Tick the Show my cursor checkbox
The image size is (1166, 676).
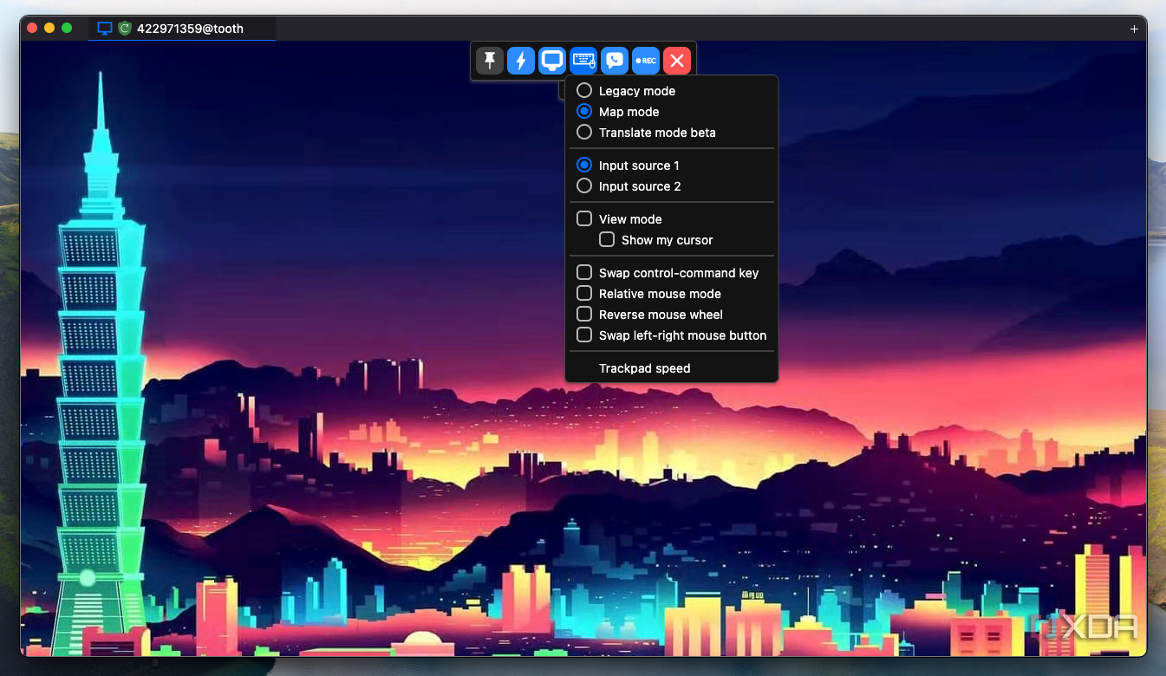(x=607, y=240)
